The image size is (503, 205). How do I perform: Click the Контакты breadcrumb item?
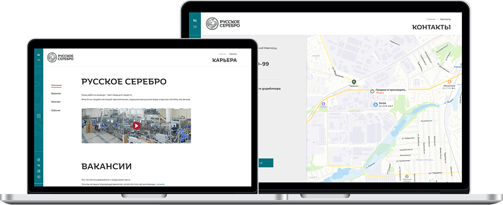[445, 19]
